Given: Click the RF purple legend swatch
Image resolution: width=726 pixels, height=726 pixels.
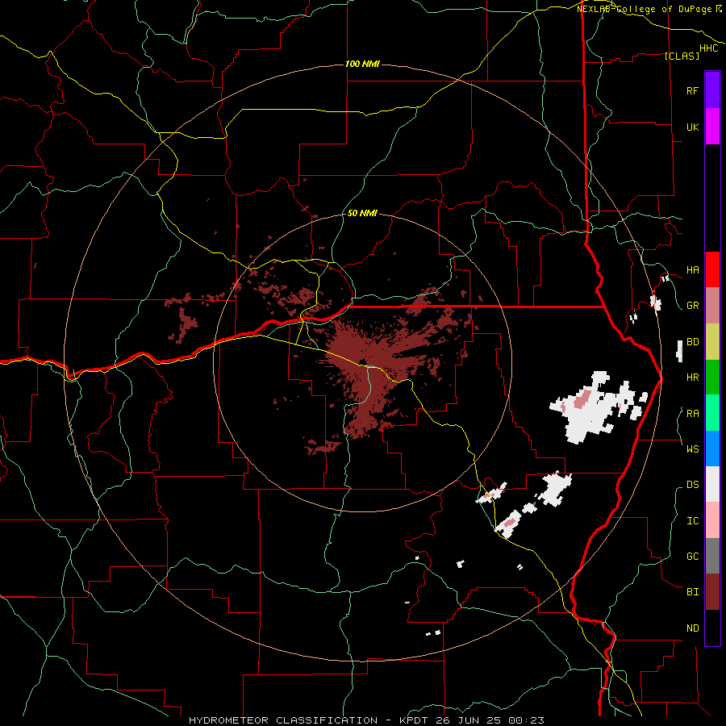Looking at the screenshot, I should [x=712, y=90].
